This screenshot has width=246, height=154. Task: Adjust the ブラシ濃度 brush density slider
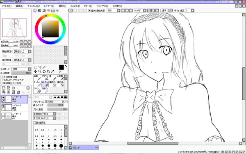pos(57,109)
